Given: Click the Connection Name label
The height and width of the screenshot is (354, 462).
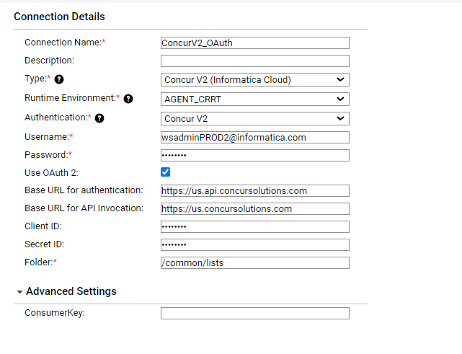Looking at the screenshot, I should click(65, 43).
